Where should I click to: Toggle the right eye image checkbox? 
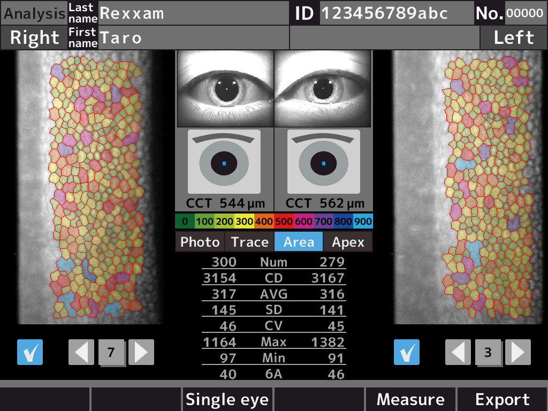[x=30, y=352]
